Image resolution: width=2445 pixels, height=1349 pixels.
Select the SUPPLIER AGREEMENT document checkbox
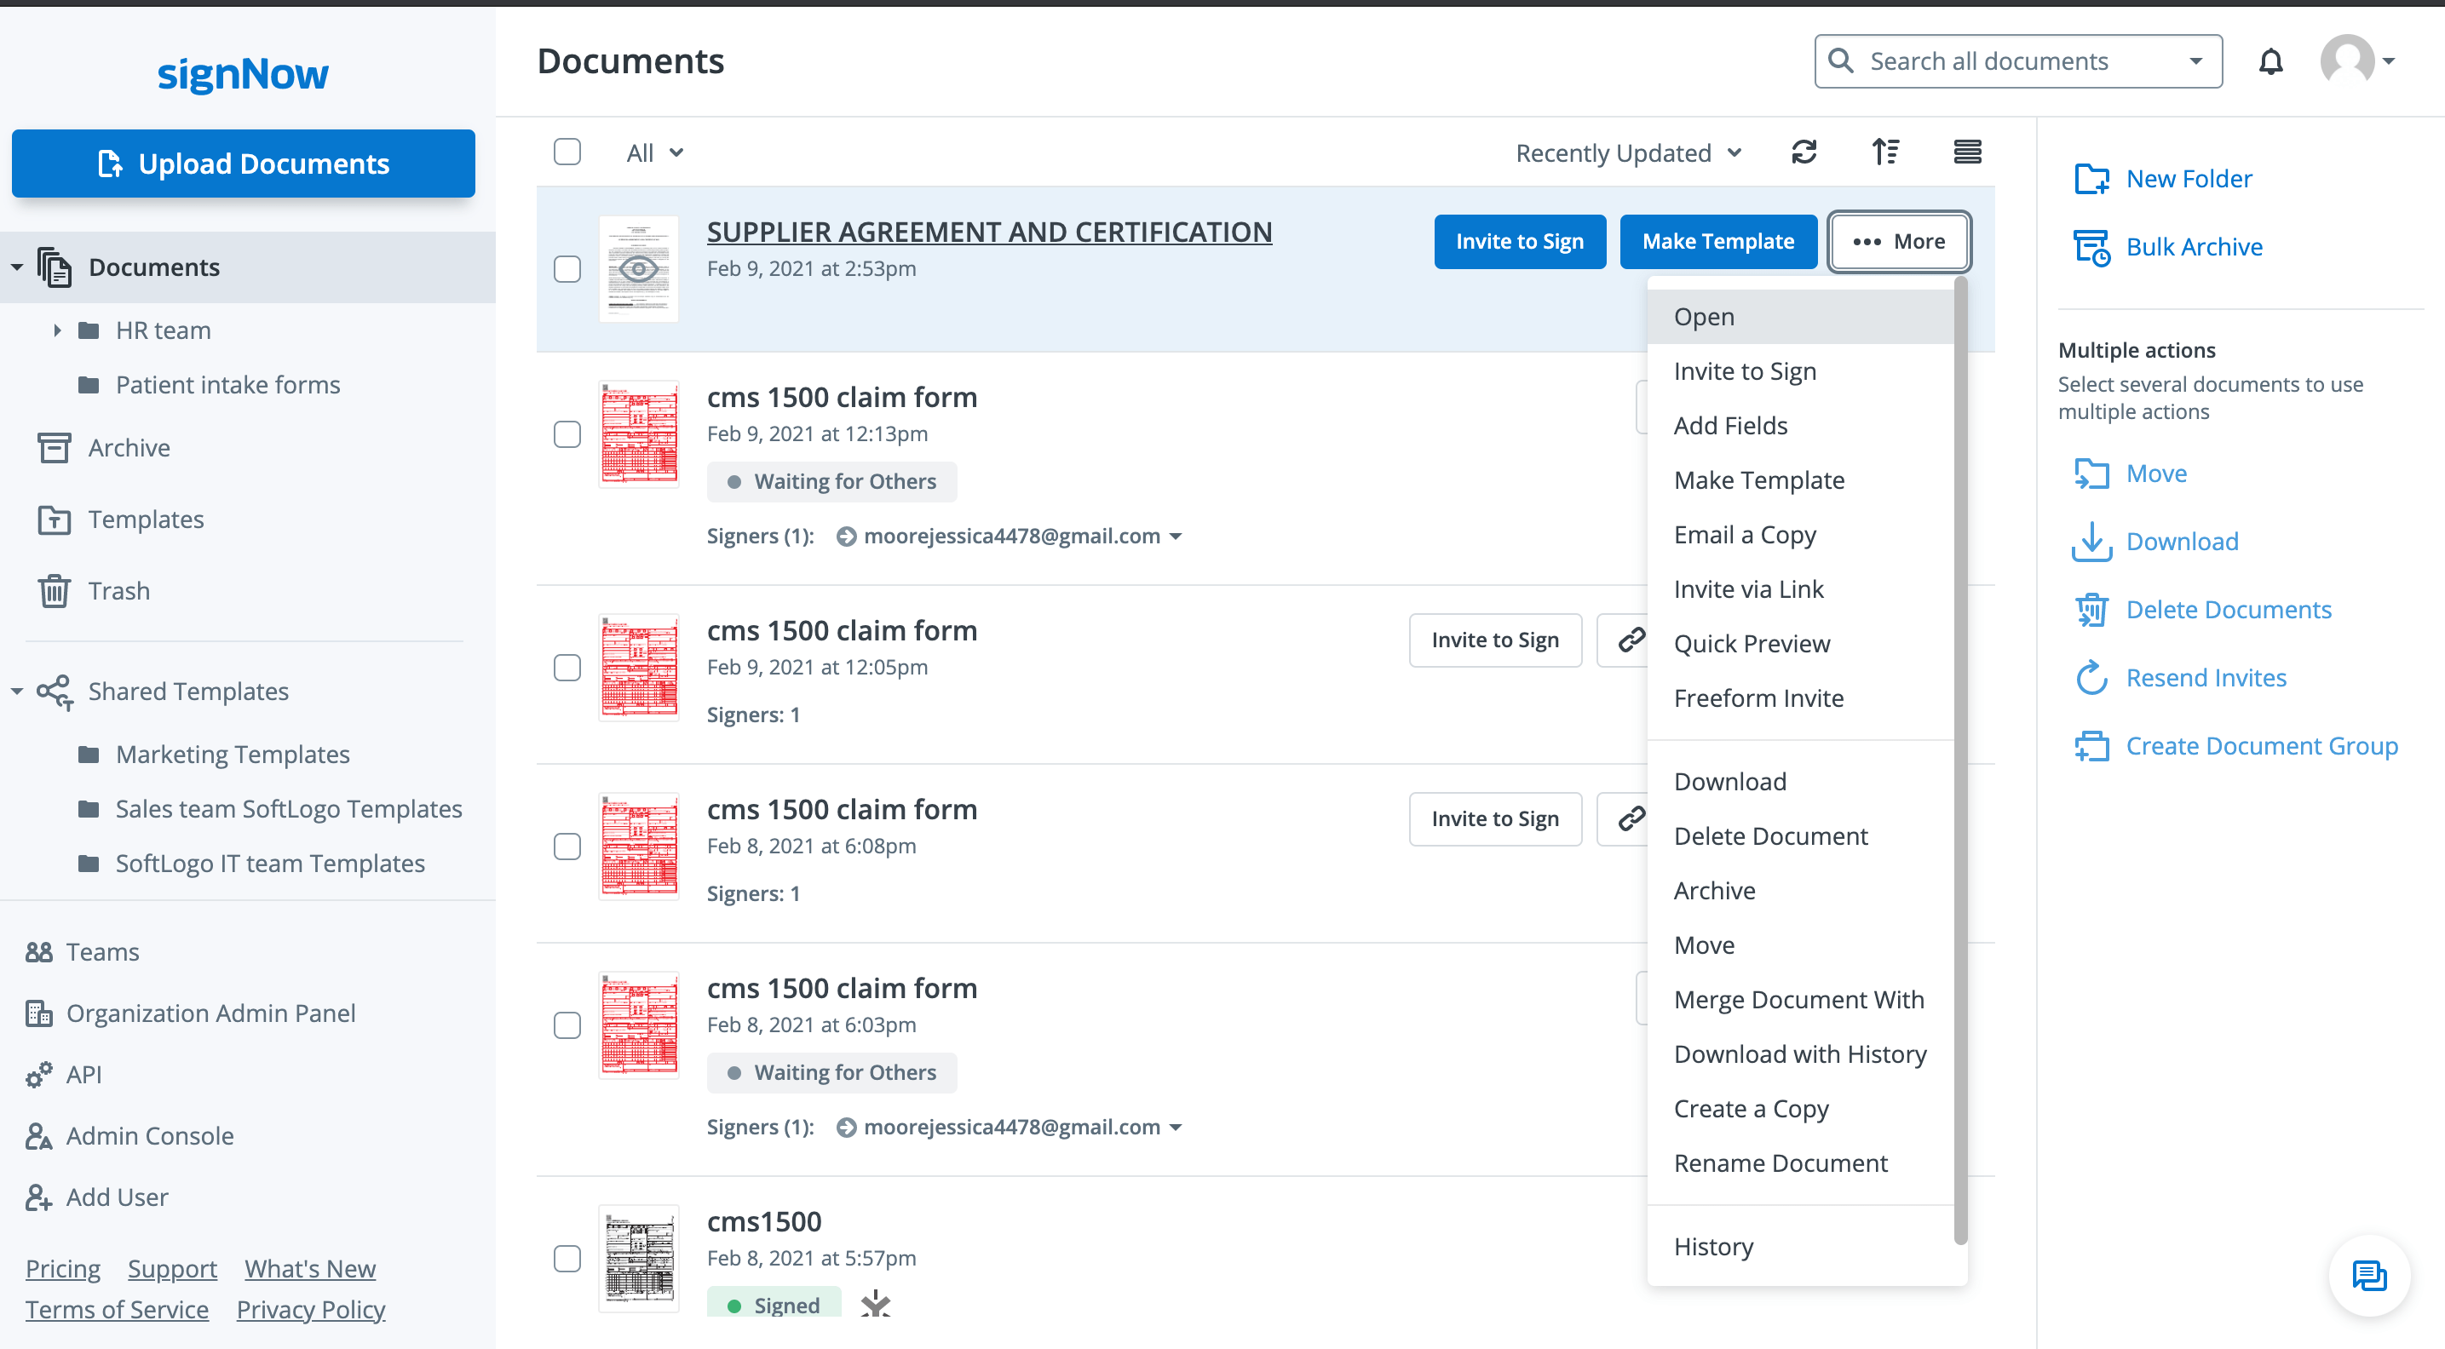(567, 268)
